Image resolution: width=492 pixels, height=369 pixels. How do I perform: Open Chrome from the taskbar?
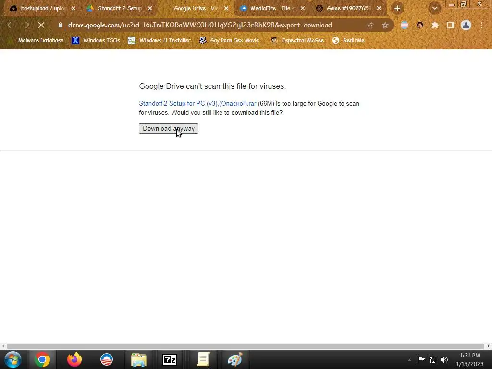click(x=42, y=359)
